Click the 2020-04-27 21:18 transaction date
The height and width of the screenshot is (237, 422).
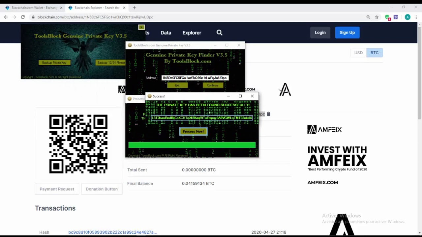pyautogui.click(x=269, y=232)
